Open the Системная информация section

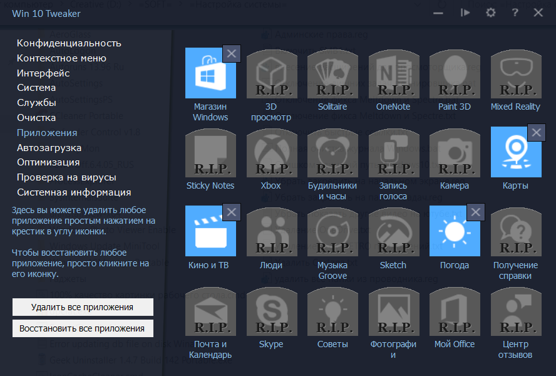pyautogui.click(x=74, y=192)
